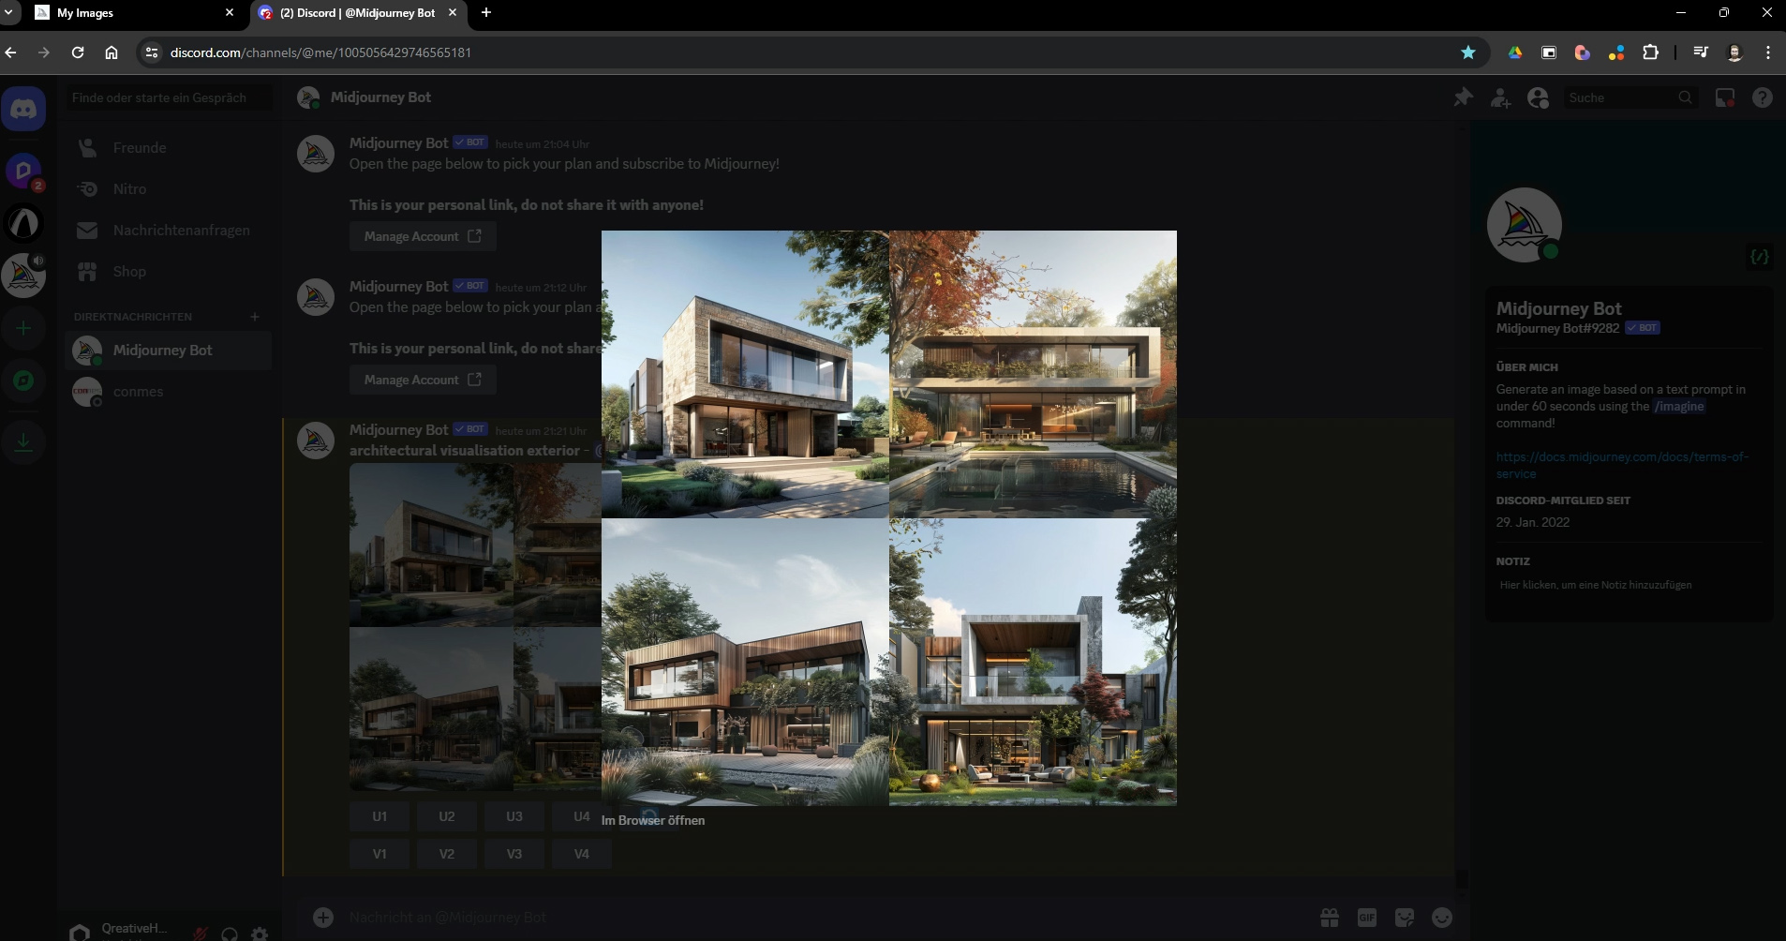Open the GIF picker
Image resolution: width=1786 pixels, height=941 pixels.
point(1367,918)
